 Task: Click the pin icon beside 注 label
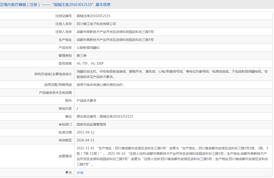(x=67, y=173)
